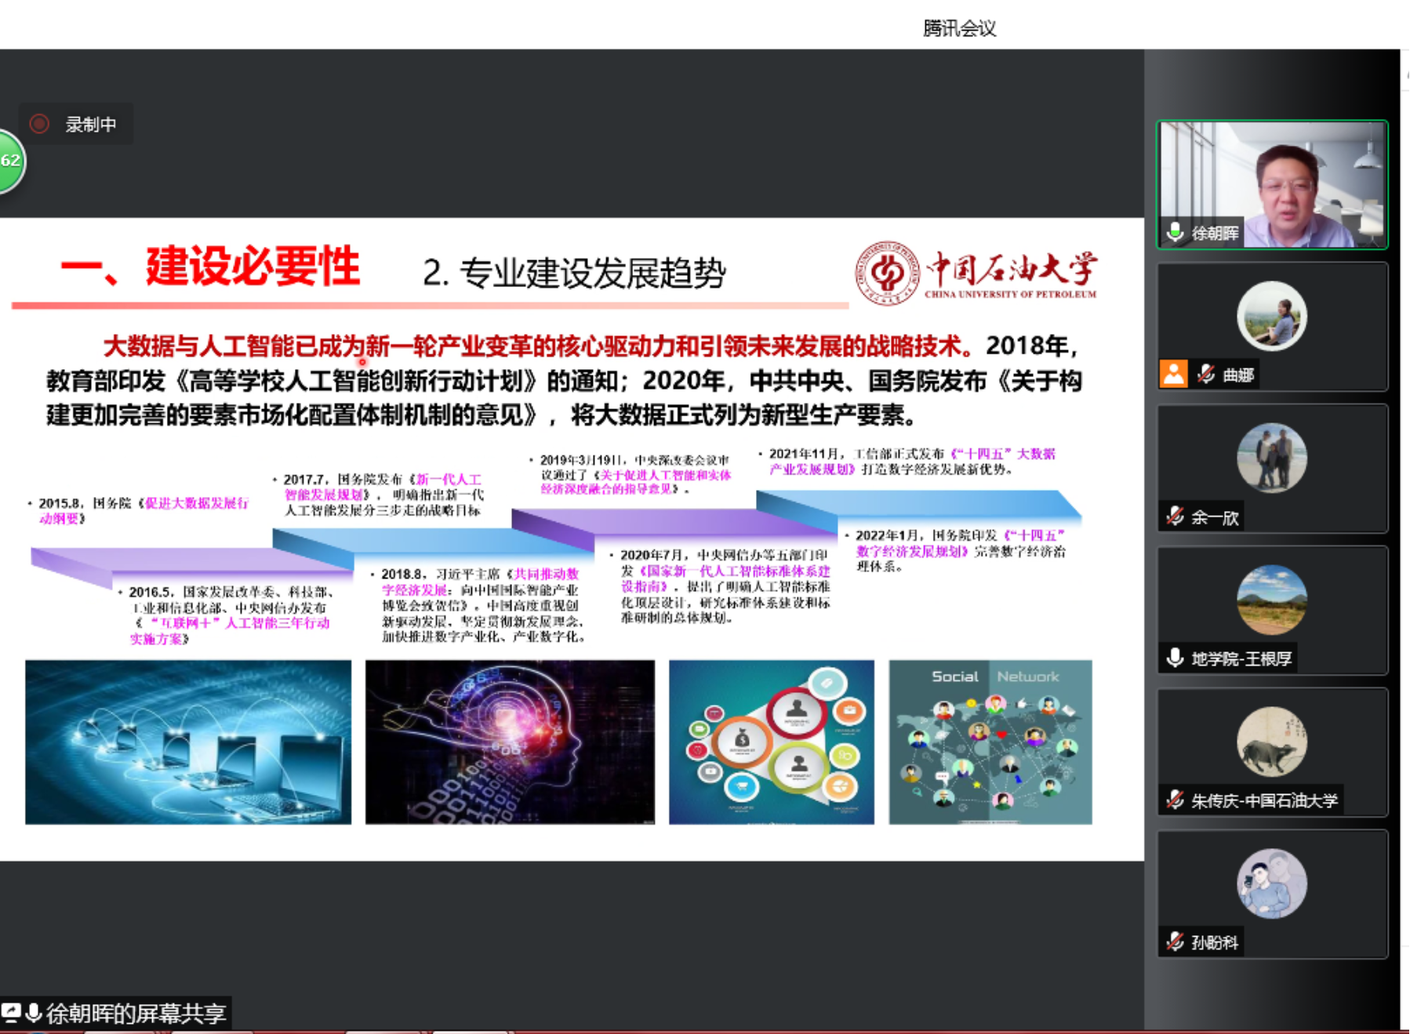Click the China University of Petroleum logo
Screen dimensions: 1410x1034
coord(976,273)
